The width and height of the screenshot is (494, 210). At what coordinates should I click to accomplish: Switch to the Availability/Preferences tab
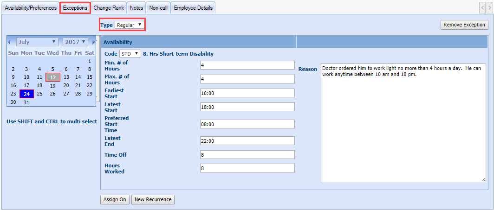(x=31, y=8)
